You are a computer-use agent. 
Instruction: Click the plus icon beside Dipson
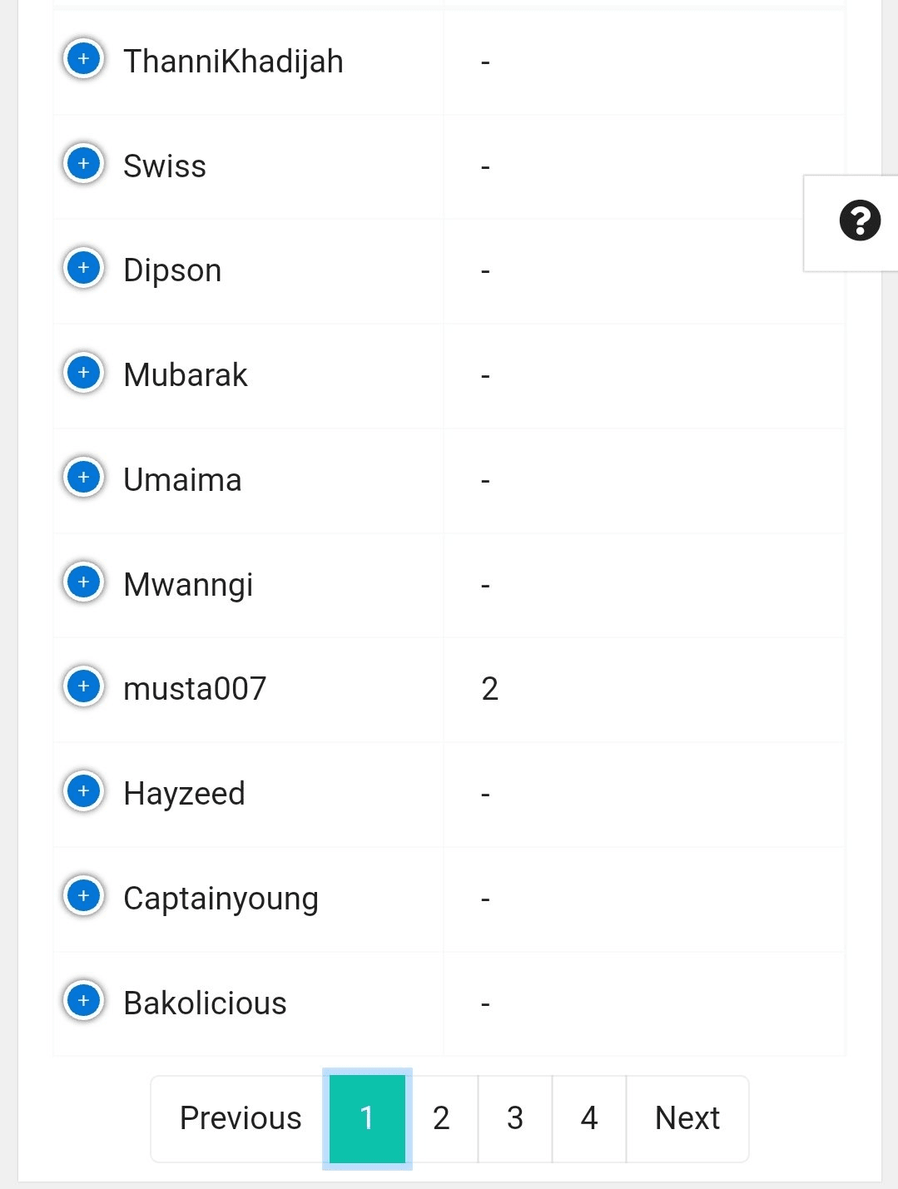pyautogui.click(x=83, y=268)
